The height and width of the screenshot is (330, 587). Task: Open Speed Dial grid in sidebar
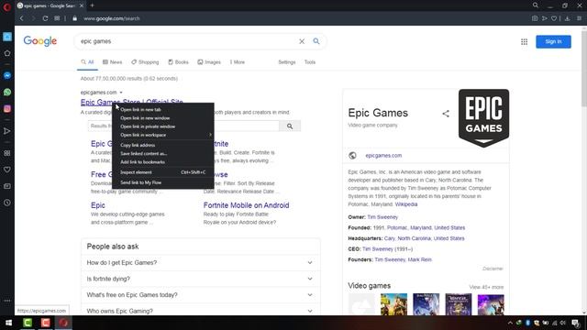click(7, 153)
